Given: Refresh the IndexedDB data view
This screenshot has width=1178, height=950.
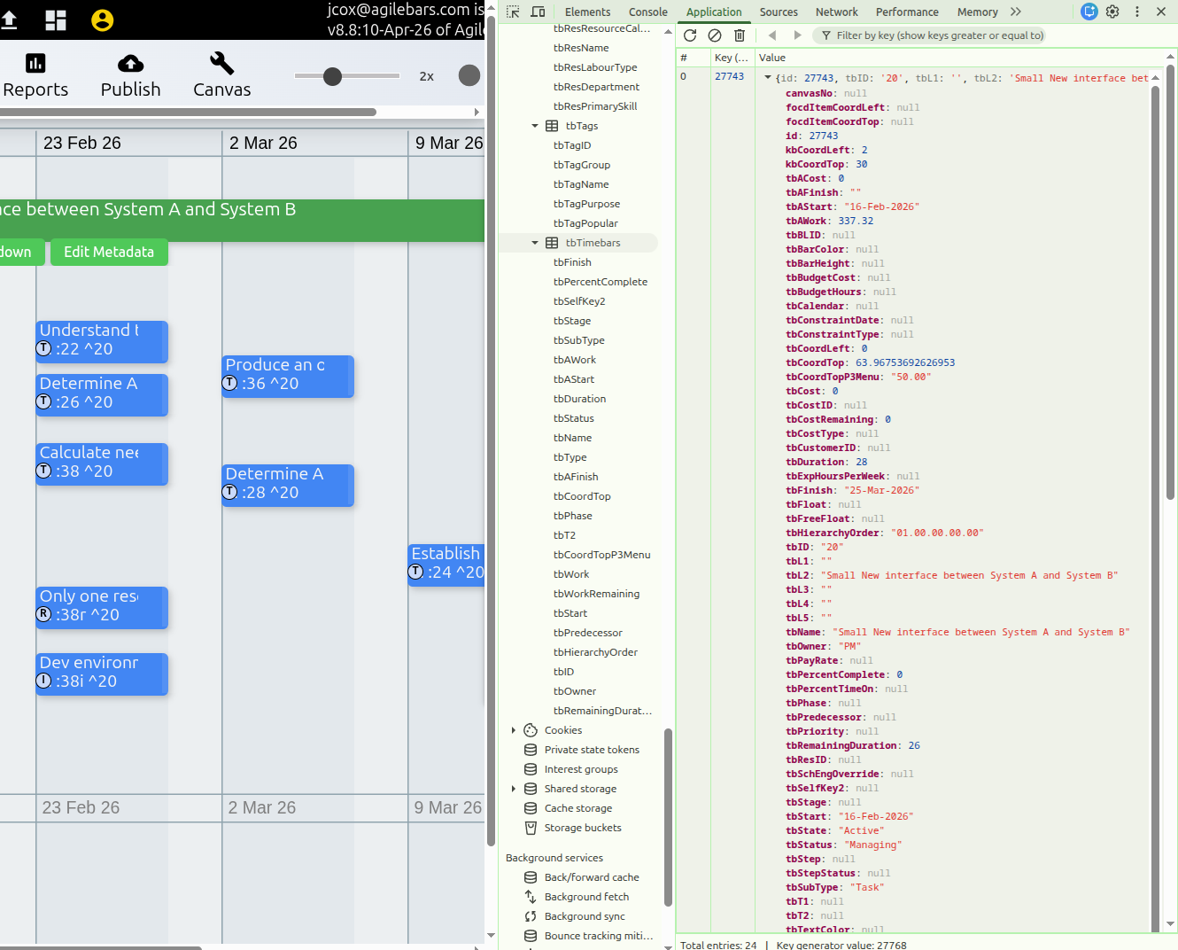Looking at the screenshot, I should pos(690,35).
